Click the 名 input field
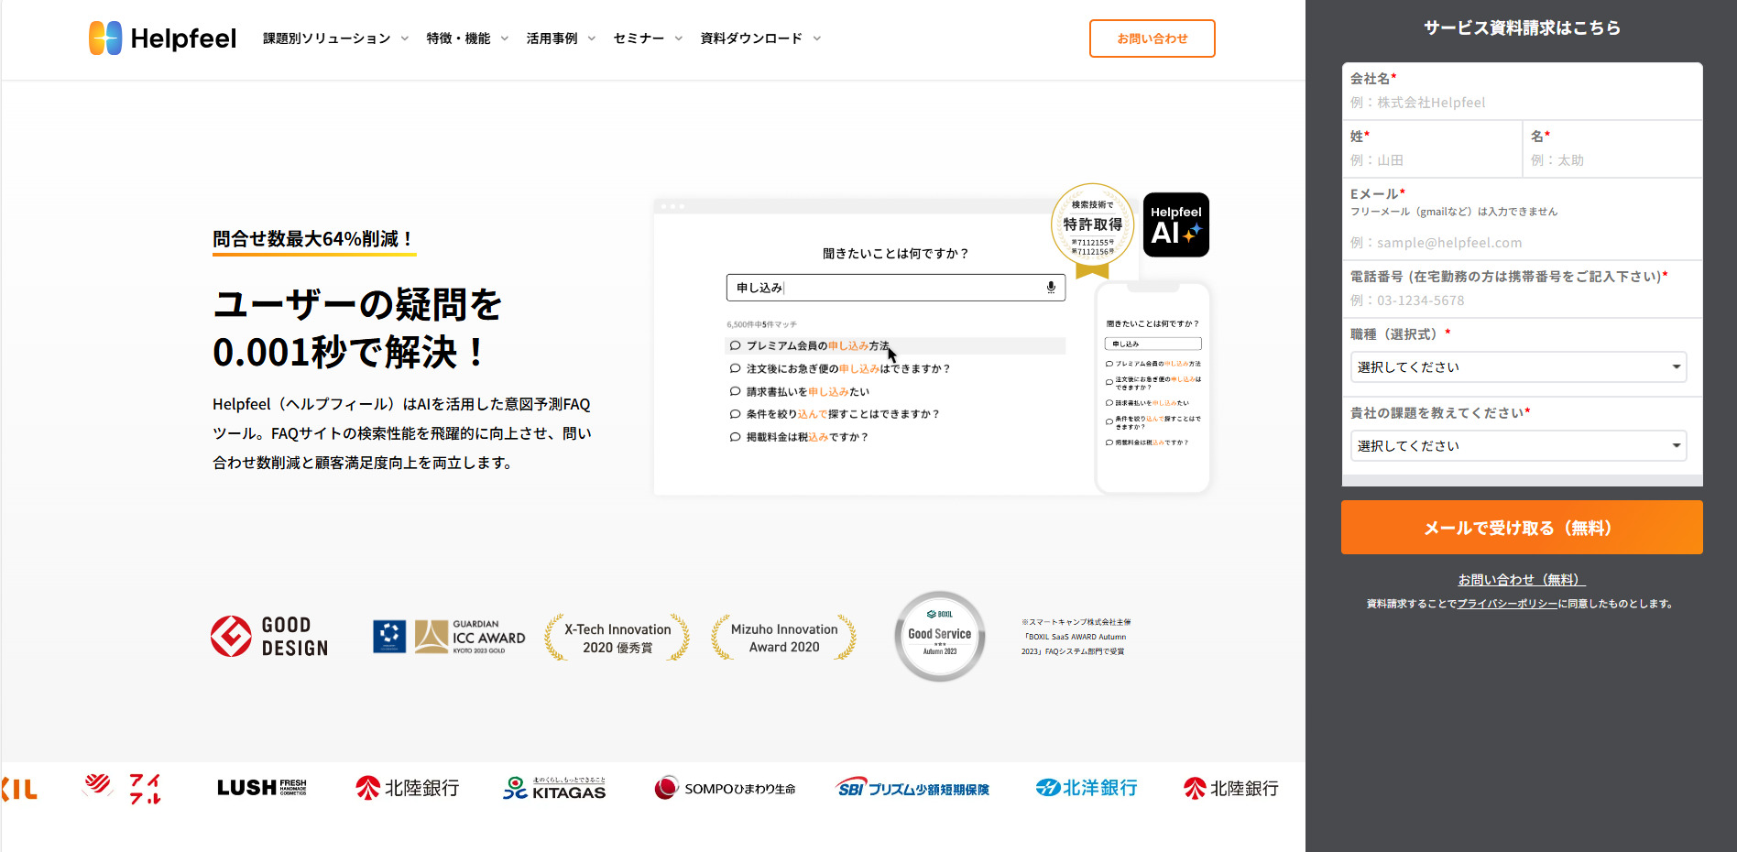 coord(1612,160)
